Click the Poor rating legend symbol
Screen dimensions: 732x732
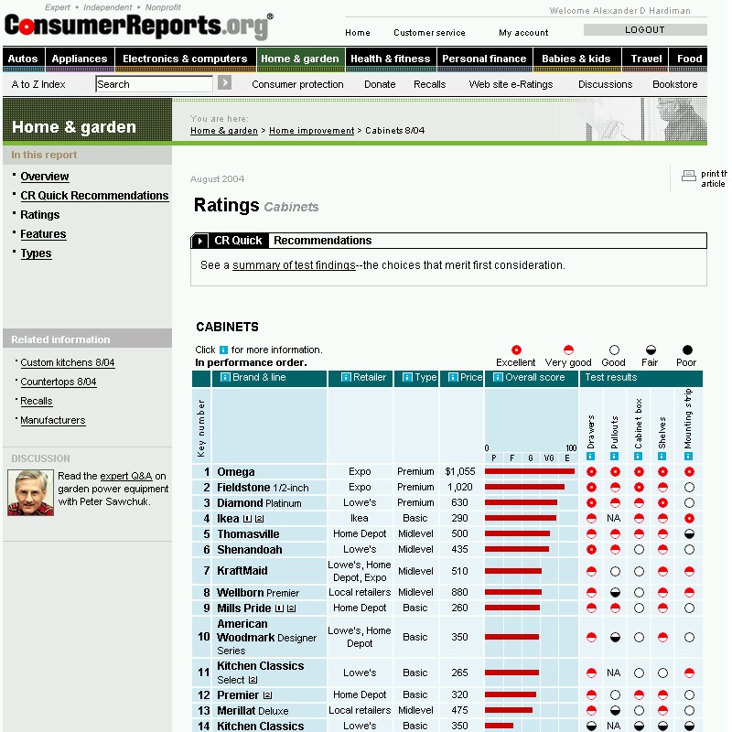tap(687, 350)
